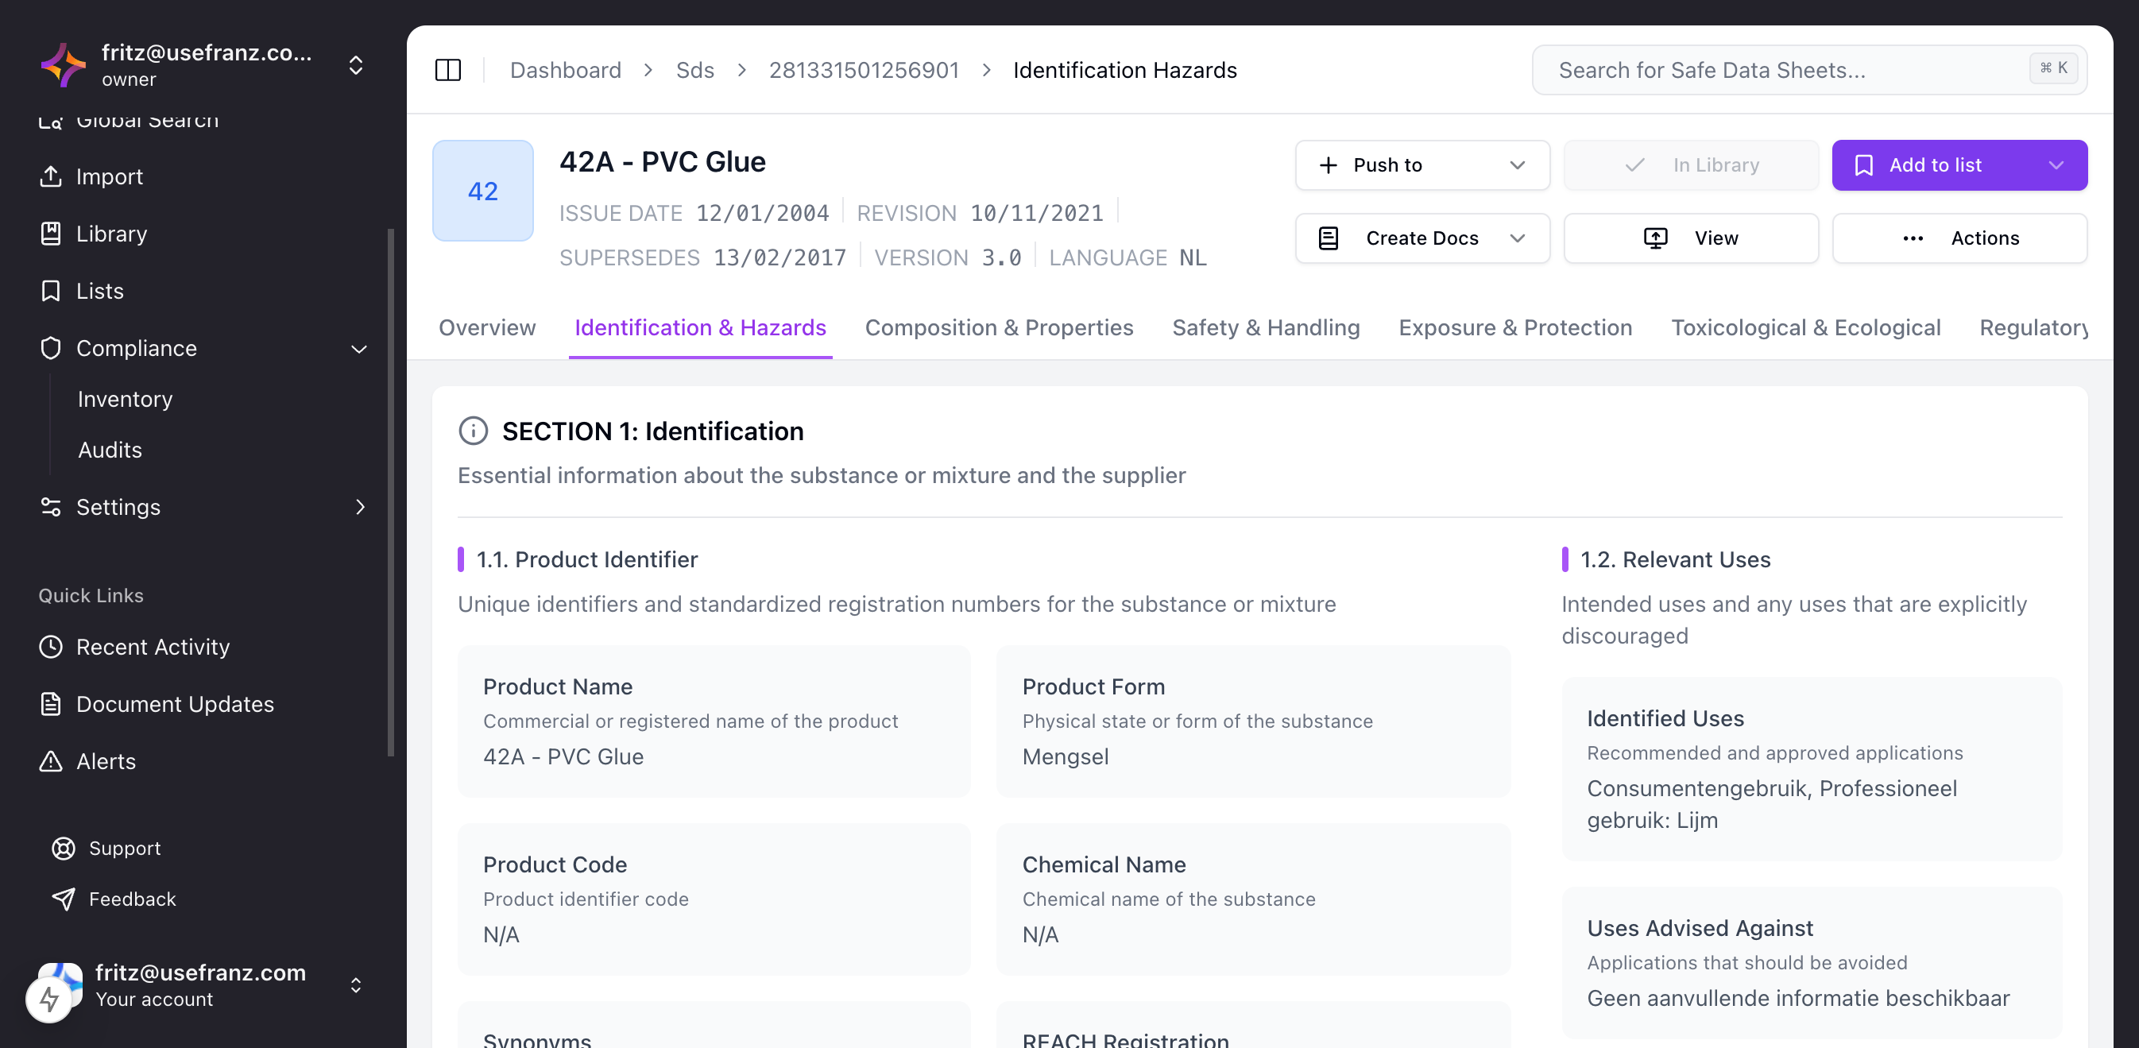The width and height of the screenshot is (2139, 1048).
Task: Click the Lists bookmark icon
Action: (51, 291)
